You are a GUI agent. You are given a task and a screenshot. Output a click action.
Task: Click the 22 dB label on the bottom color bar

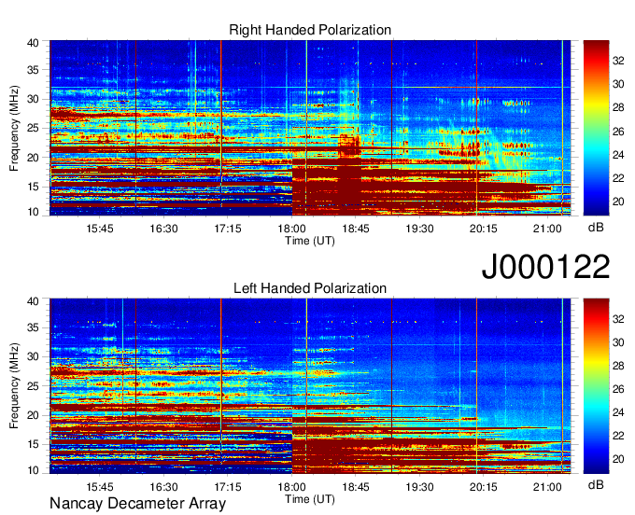coord(618,436)
